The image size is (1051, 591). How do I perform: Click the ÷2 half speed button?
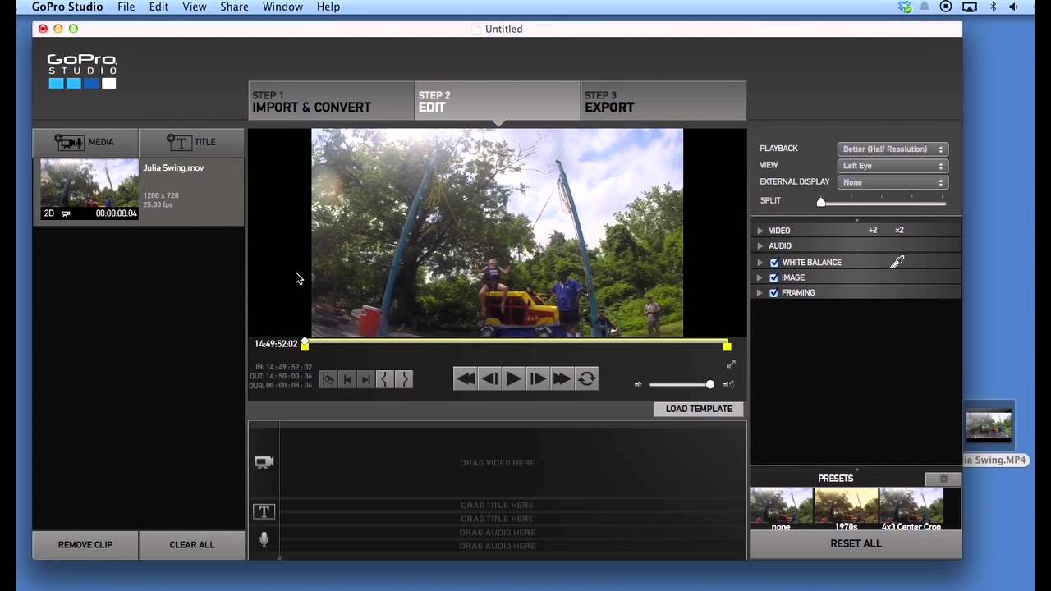coord(873,231)
